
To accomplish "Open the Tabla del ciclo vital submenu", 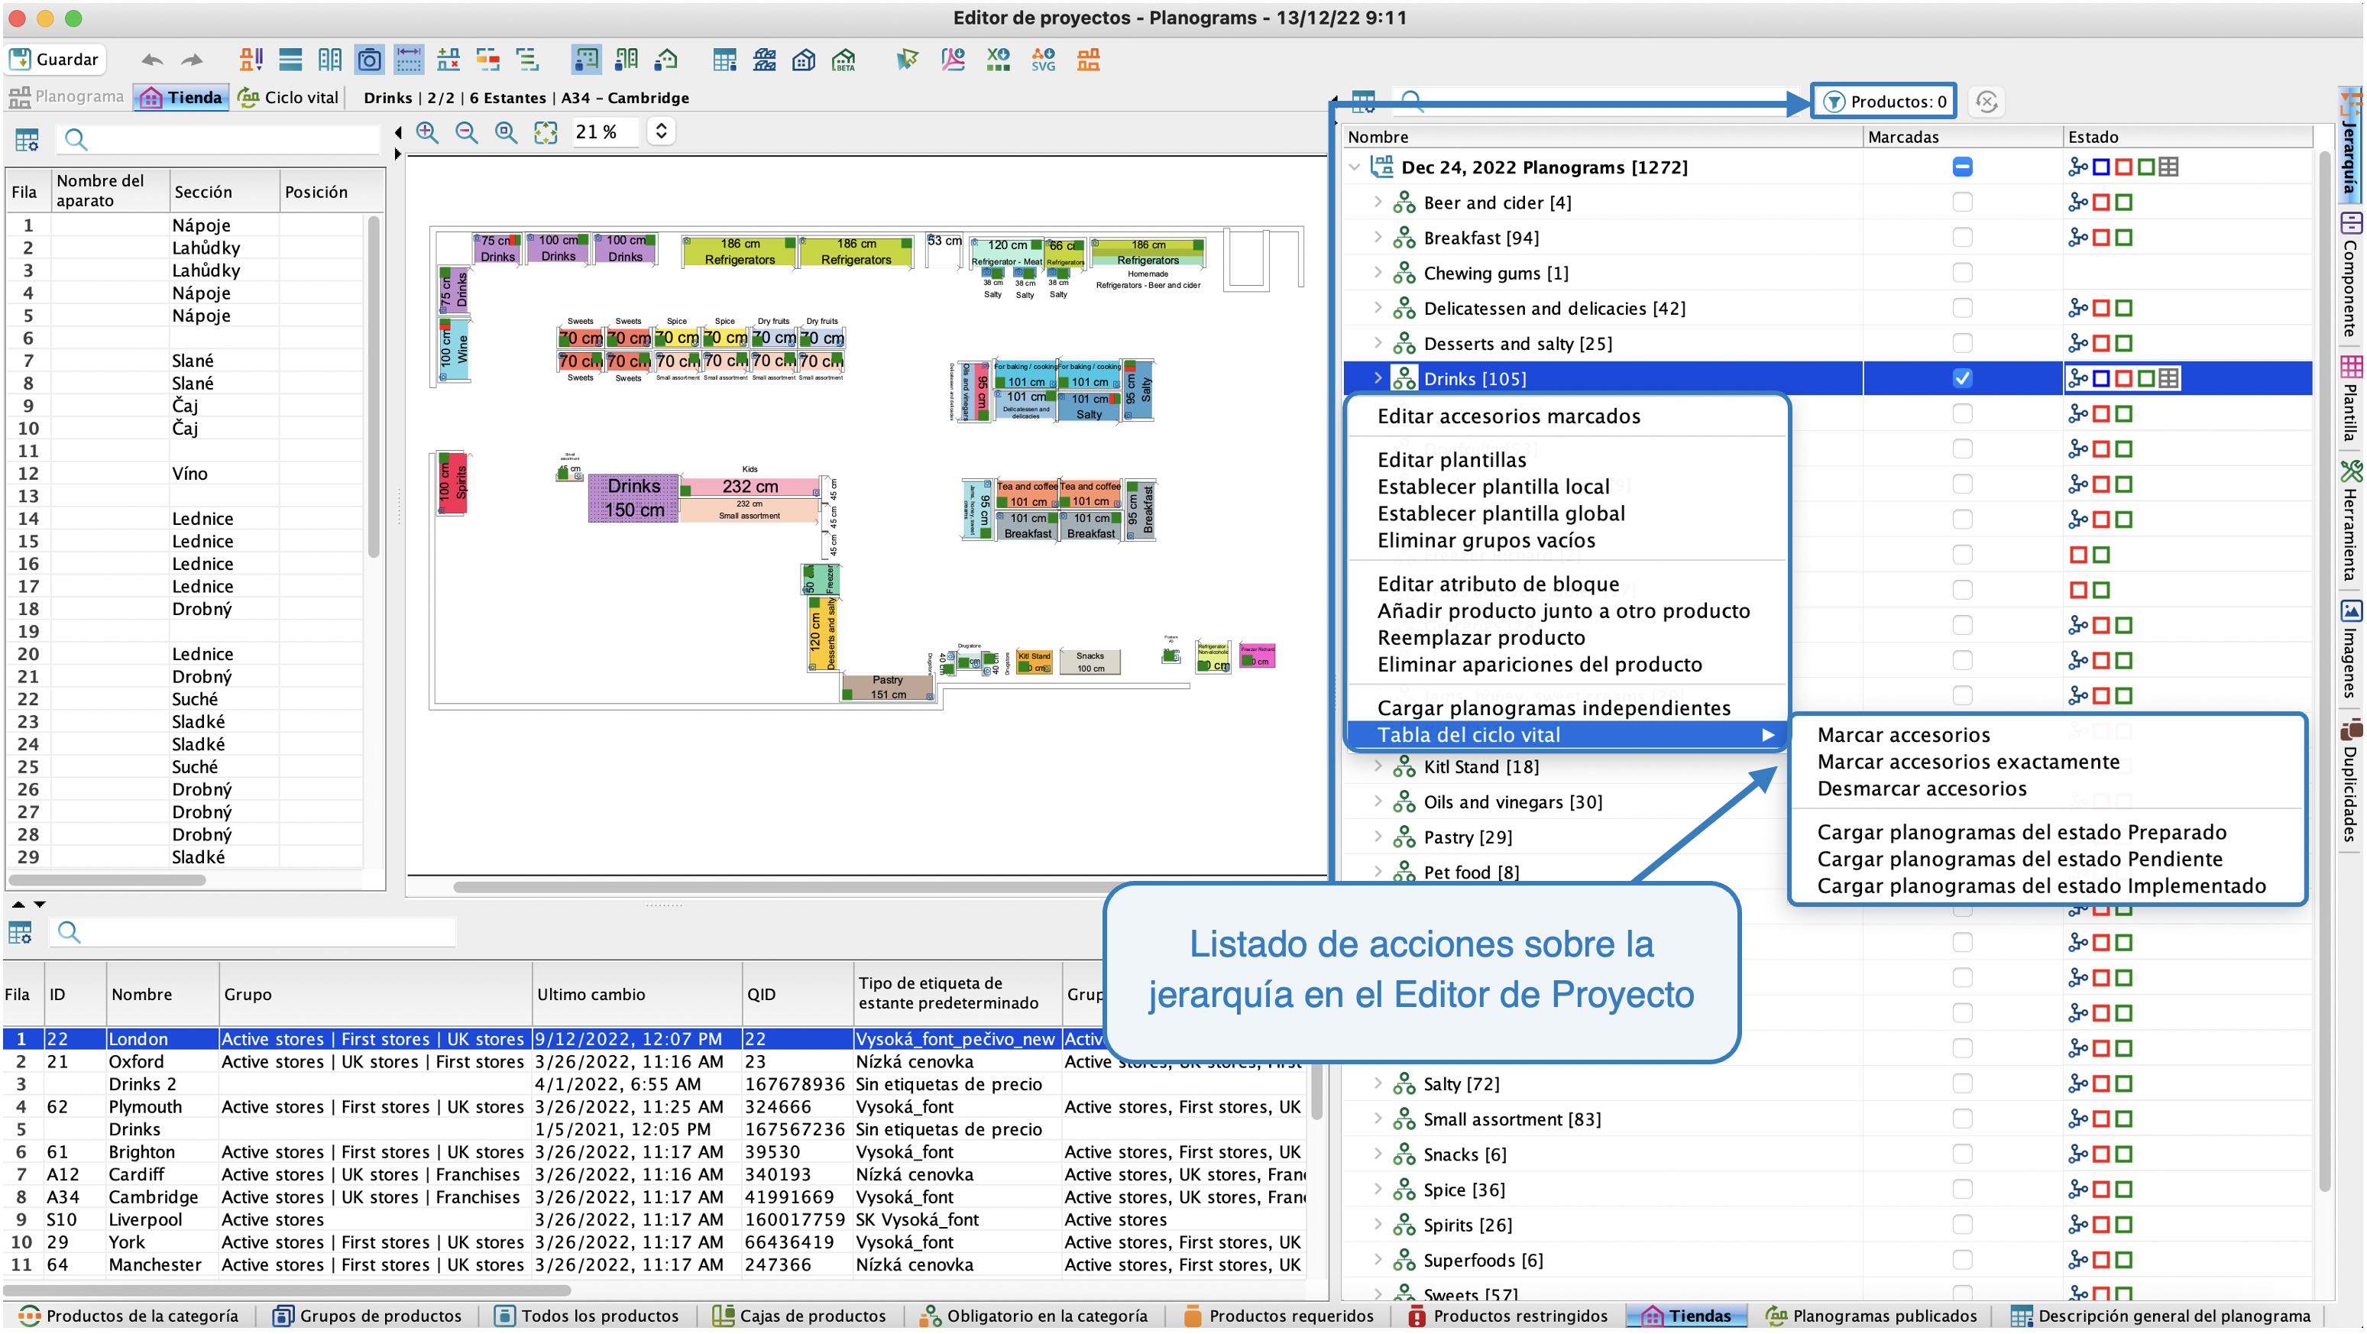I will [1567, 735].
